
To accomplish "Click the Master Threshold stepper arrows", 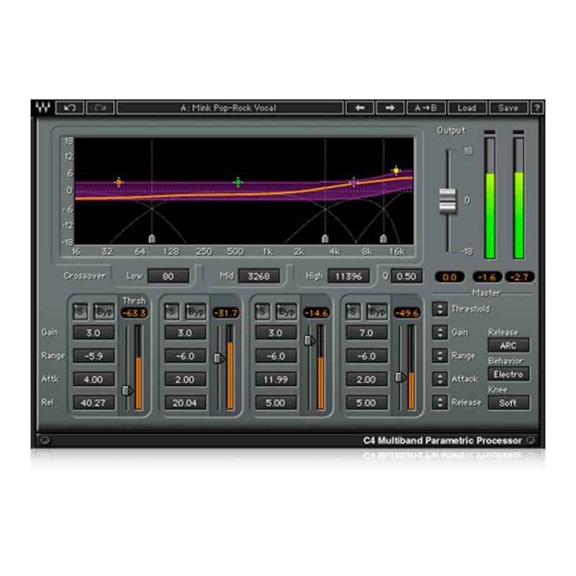I will (440, 309).
